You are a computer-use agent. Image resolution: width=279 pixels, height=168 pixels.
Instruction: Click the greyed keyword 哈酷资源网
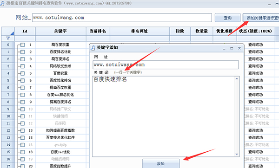coord(60,159)
